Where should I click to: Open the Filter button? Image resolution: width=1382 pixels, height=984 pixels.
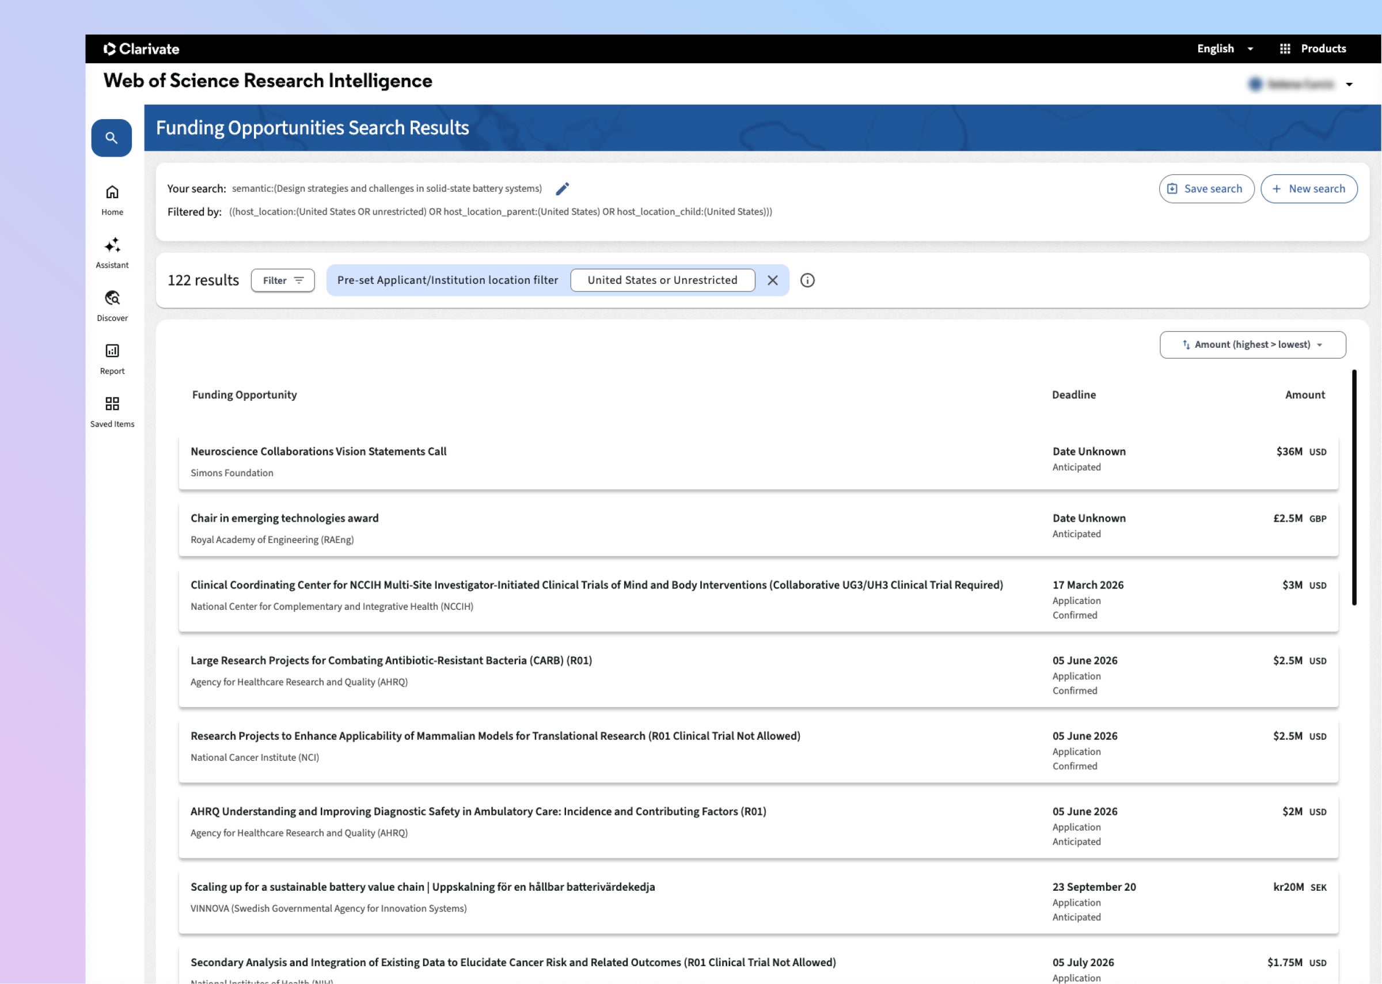pos(282,280)
